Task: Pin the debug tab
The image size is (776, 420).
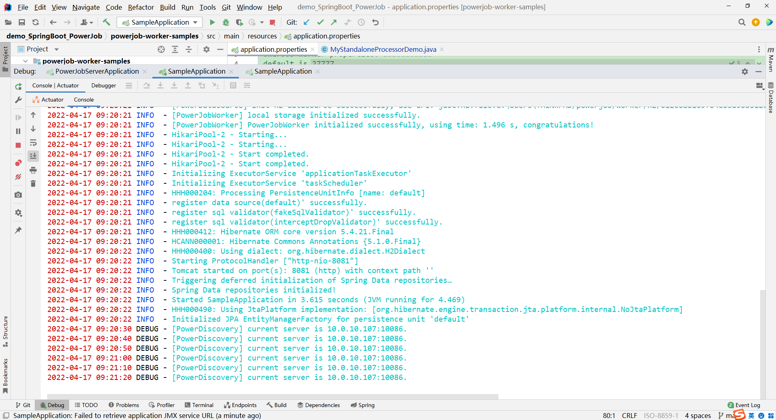Action: pos(18,230)
